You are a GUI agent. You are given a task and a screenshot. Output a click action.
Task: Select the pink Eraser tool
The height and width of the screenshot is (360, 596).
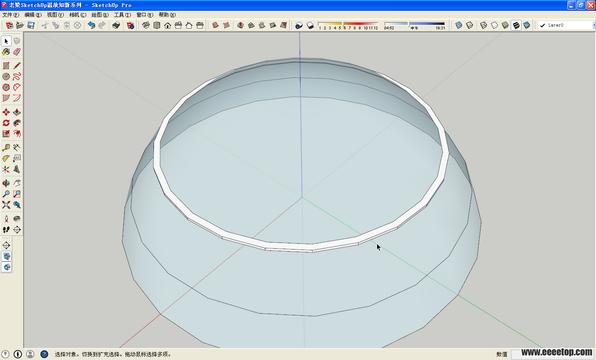(x=17, y=52)
